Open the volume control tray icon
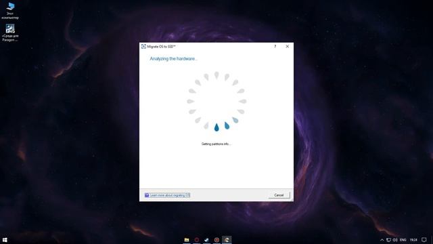This screenshot has width=433, height=244. (x=395, y=240)
